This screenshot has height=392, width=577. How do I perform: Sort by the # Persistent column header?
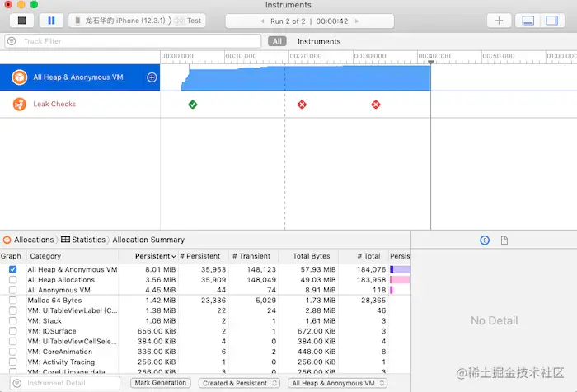click(203, 256)
